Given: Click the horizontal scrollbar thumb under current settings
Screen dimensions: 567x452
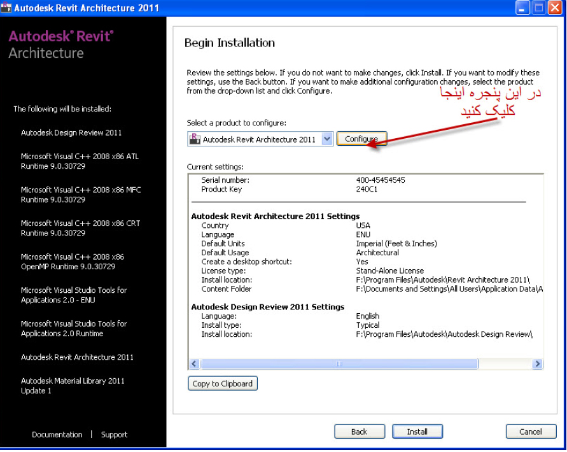Looking at the screenshot, I should click(339, 364).
